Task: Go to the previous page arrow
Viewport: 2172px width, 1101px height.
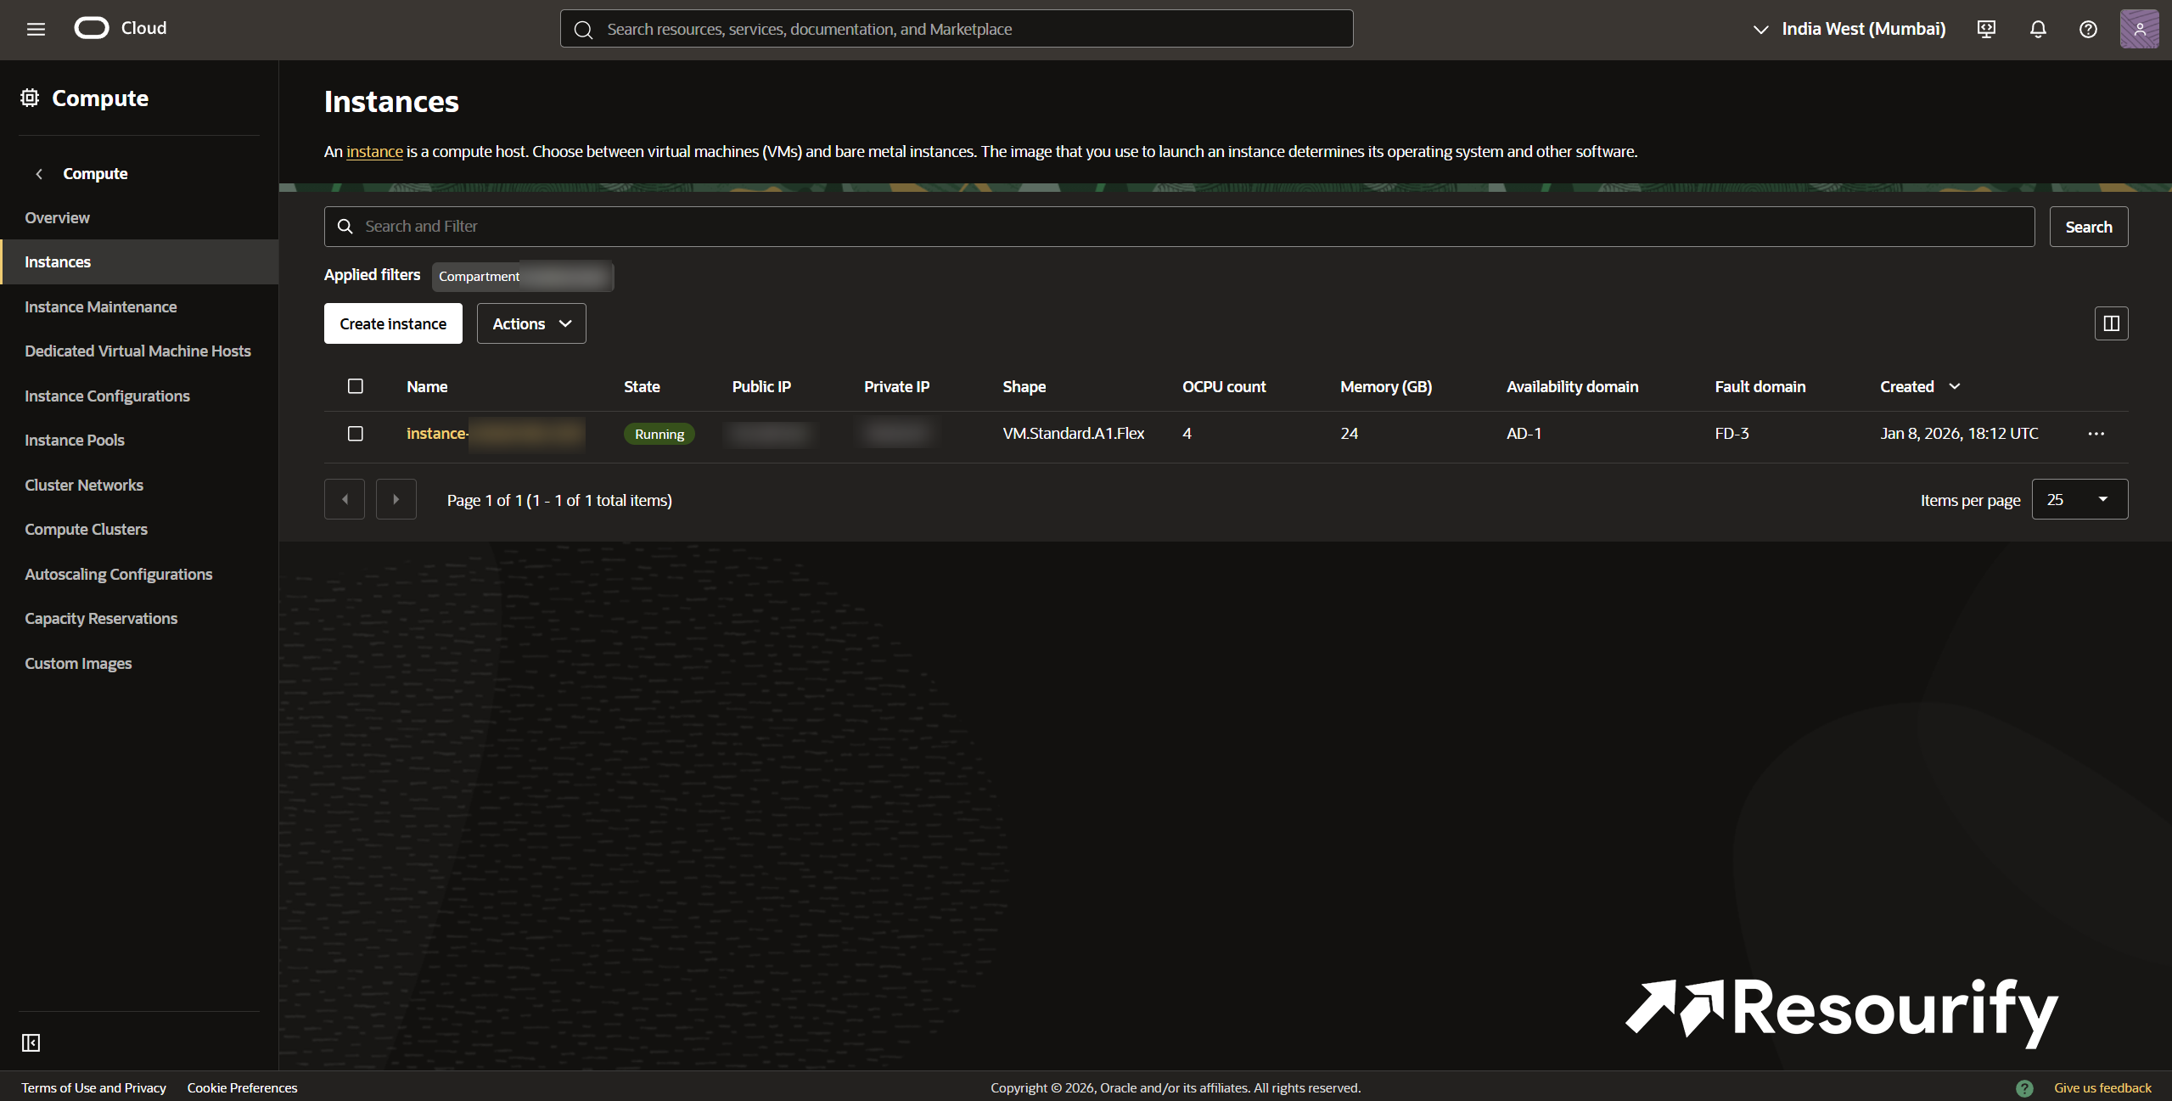Action: [345, 499]
